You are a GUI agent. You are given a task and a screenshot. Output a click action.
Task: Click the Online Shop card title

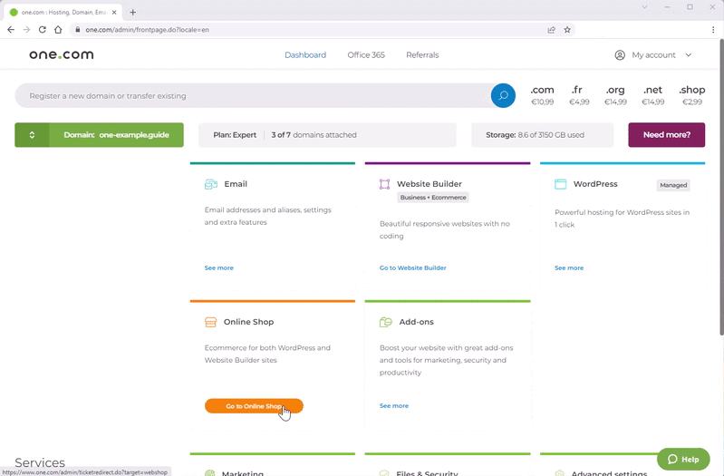coord(248,322)
